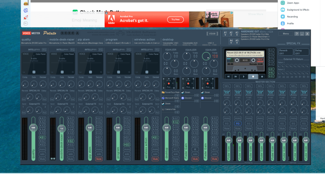Click the hamburger emoji icon in sidebar

(x=26, y=3)
